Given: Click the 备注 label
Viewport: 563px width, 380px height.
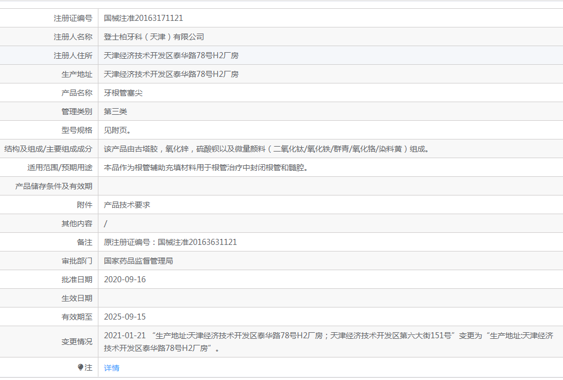Looking at the screenshot, I should tap(84, 242).
